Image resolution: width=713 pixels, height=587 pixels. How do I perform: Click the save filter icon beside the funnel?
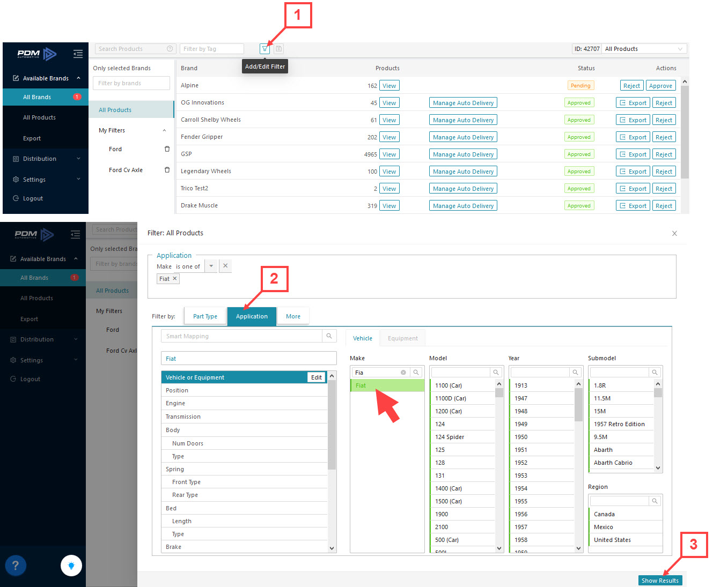(279, 49)
